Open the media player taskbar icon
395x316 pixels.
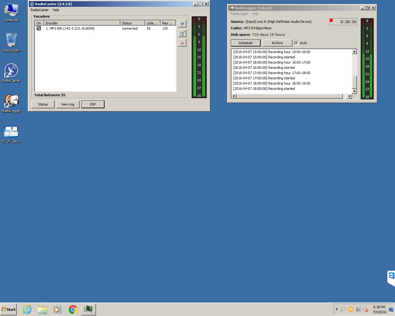pyautogui.click(x=57, y=309)
